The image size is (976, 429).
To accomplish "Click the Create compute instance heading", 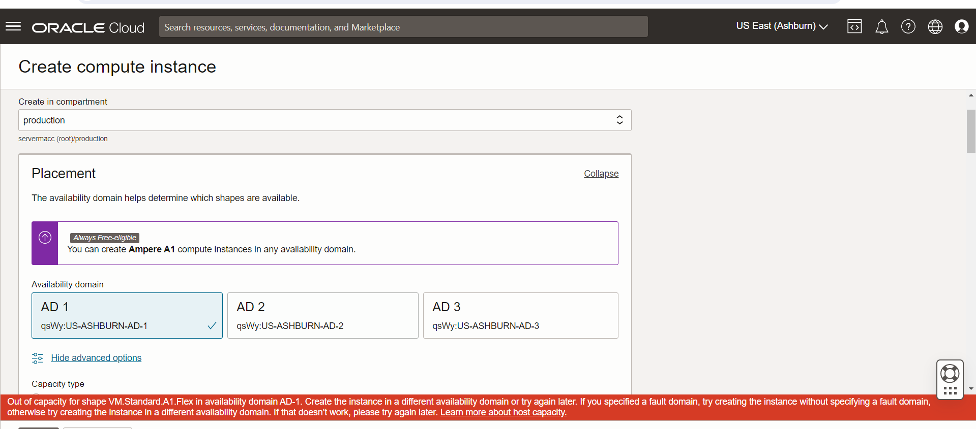I will coord(117,67).
